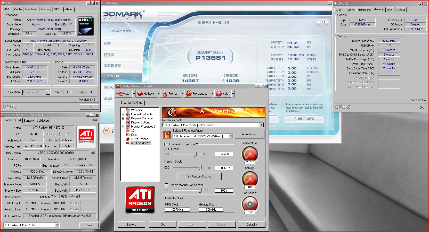The width and height of the screenshot is (429, 232).
Task: Toggle Enable Manual Fan Control checkbox
Action: pos(166,185)
